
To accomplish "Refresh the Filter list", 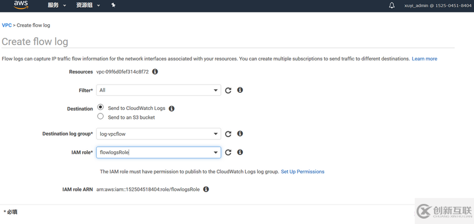I will pyautogui.click(x=228, y=90).
